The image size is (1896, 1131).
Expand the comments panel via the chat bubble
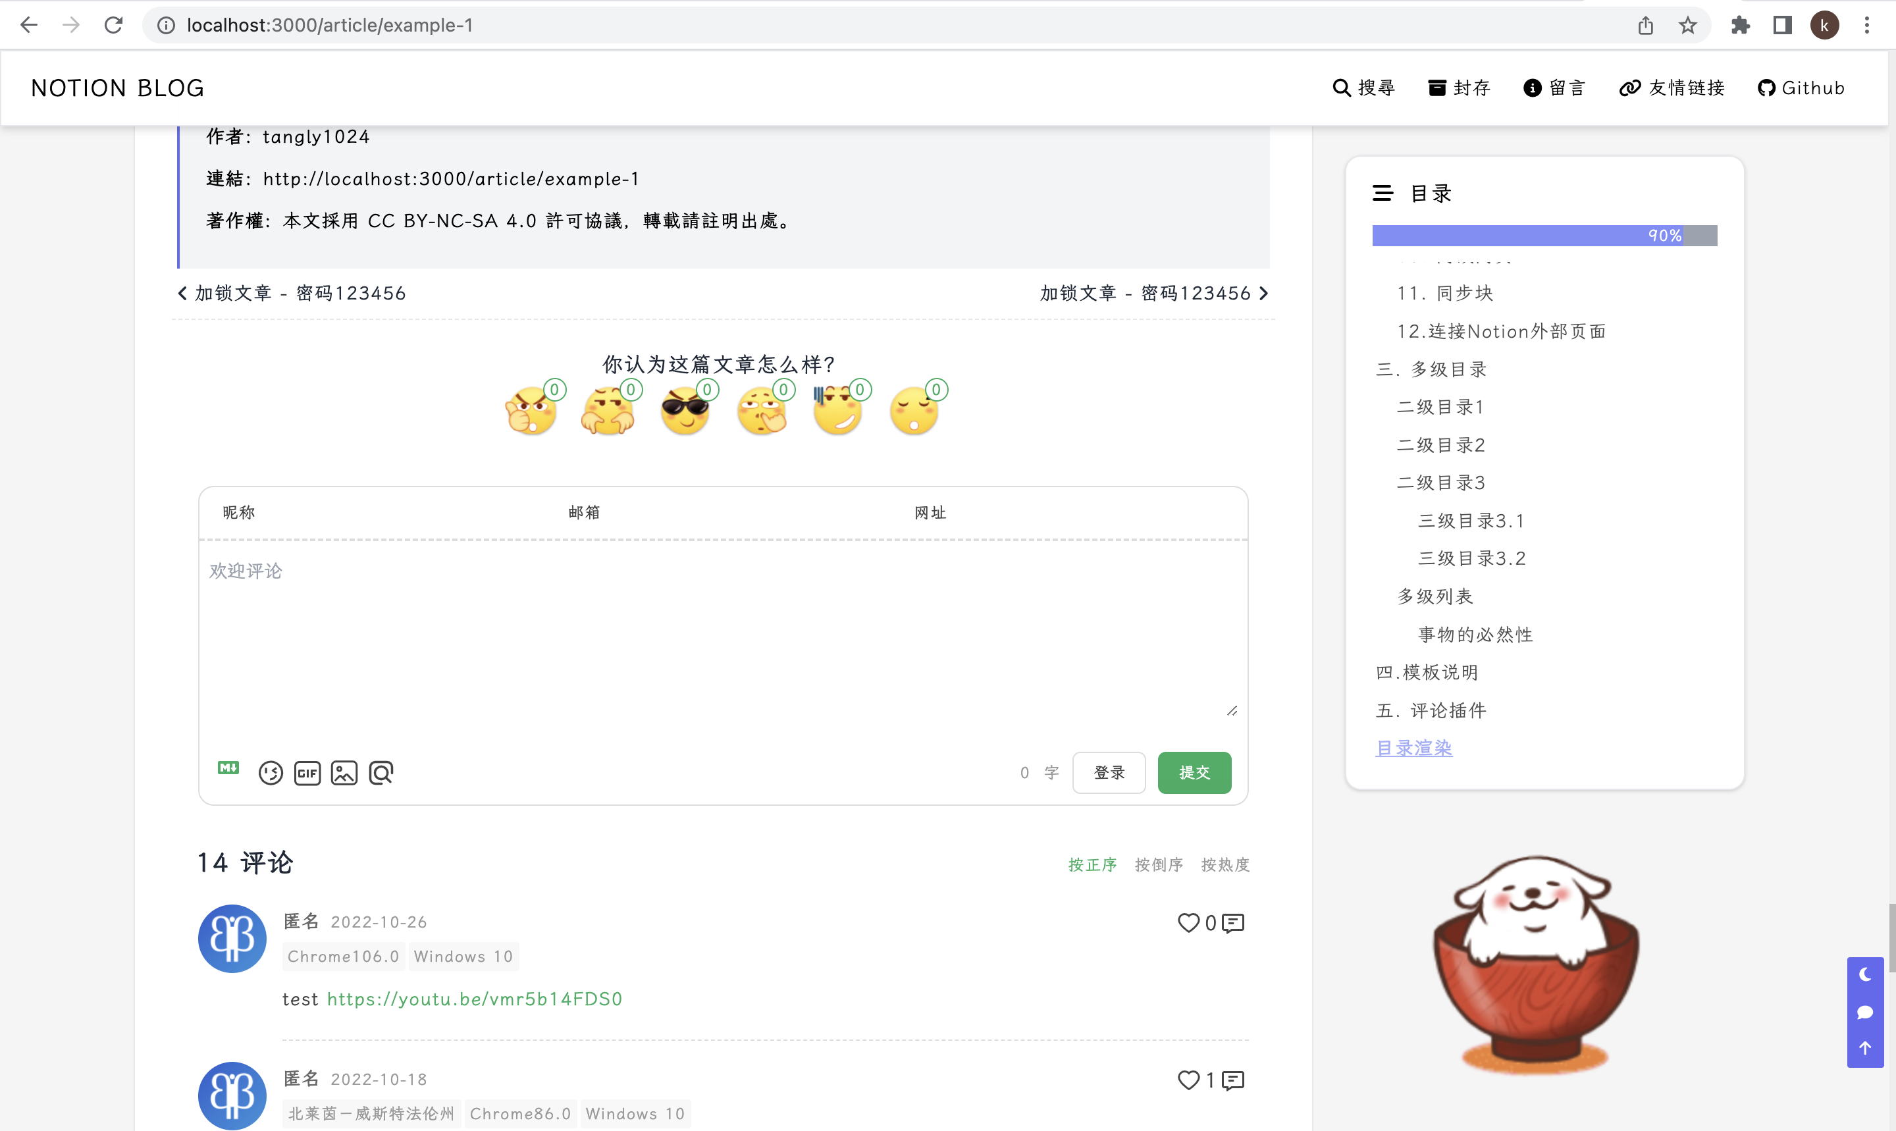[1865, 1012]
